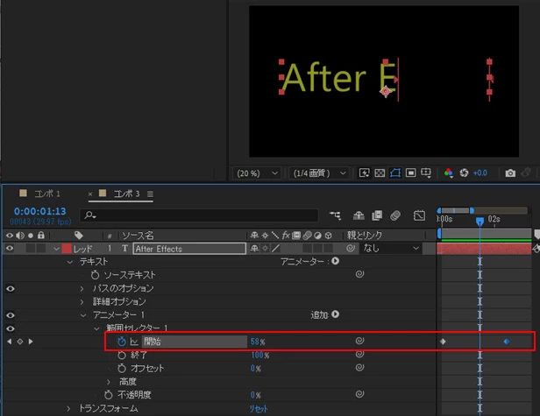Click the ソーステキスト expression pick whip

[359, 274]
